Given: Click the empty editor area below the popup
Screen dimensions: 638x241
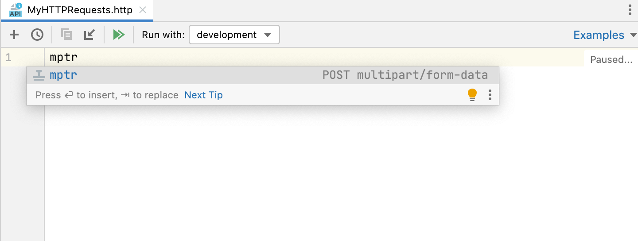Looking at the screenshot, I should pos(310,177).
